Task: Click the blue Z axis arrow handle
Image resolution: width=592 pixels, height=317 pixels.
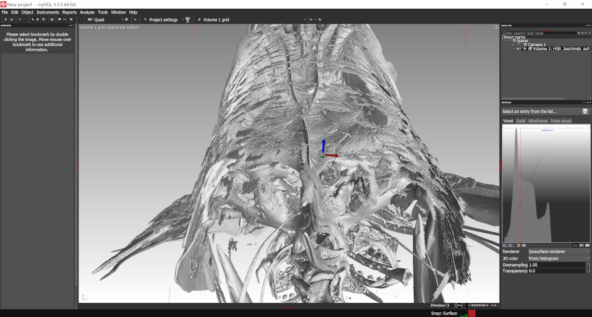Action: 323,145
